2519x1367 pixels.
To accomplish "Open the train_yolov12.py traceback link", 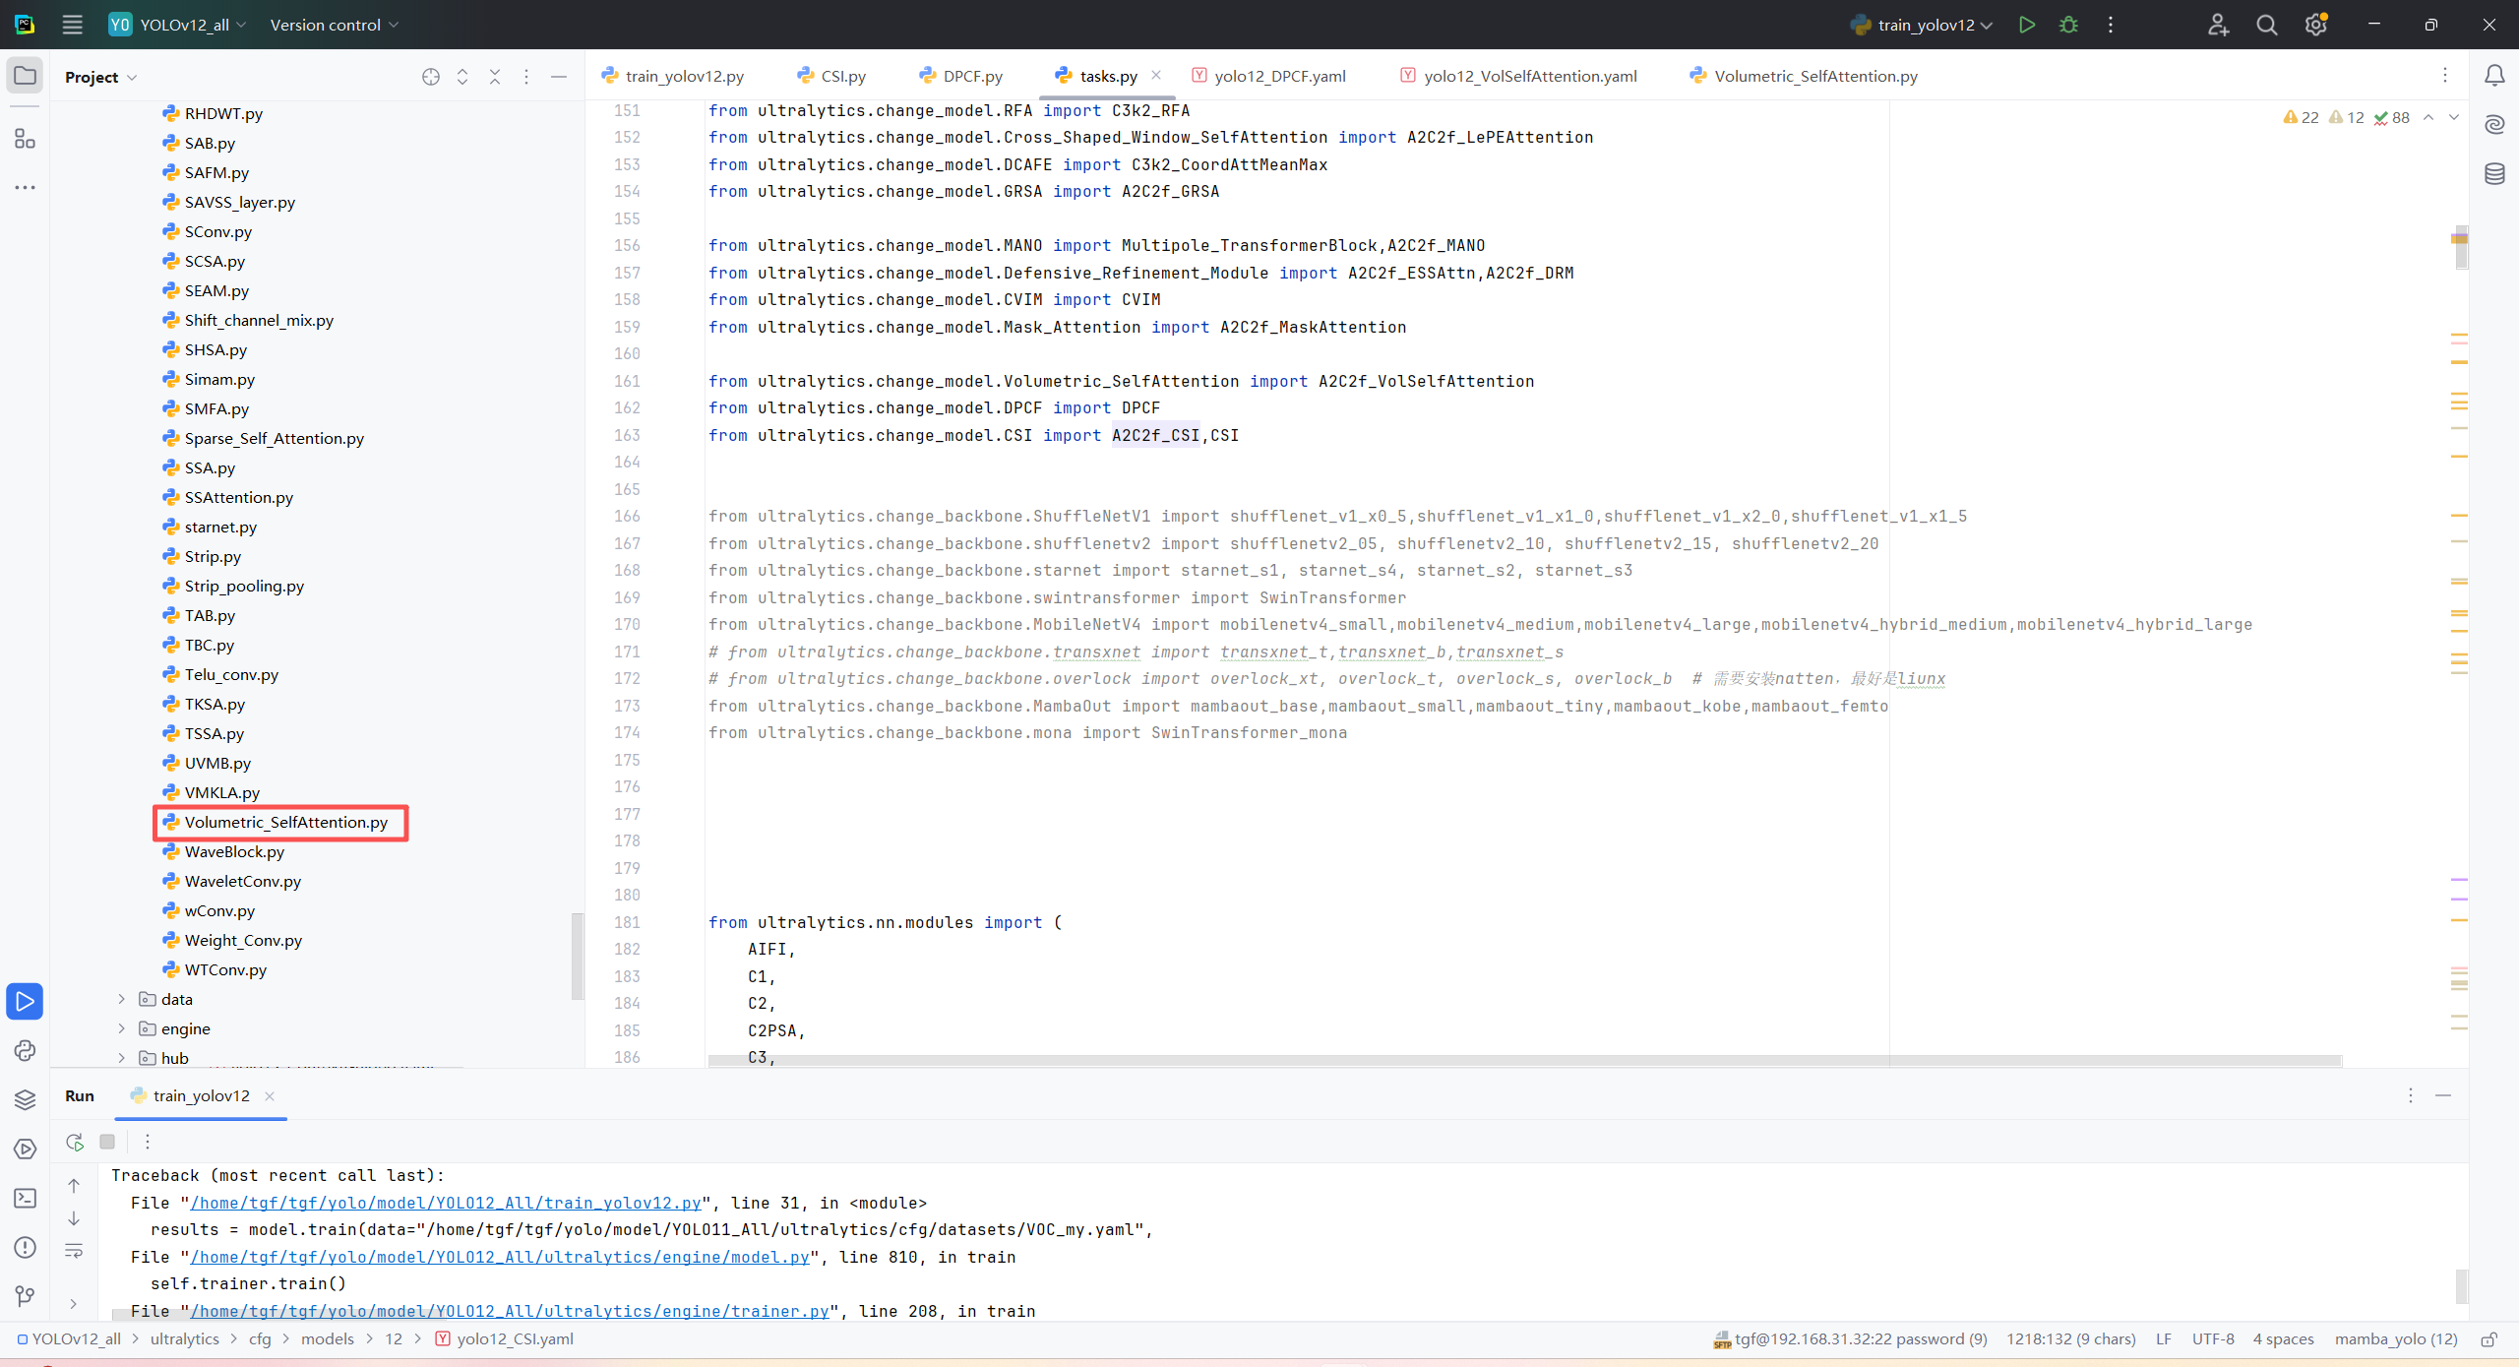I will (x=446, y=1203).
